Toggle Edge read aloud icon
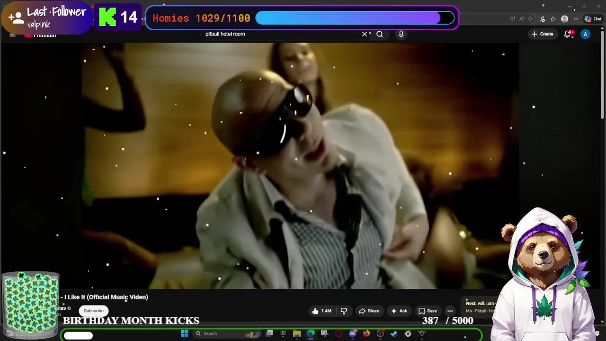The width and height of the screenshot is (606, 341). pyautogui.click(x=522, y=19)
